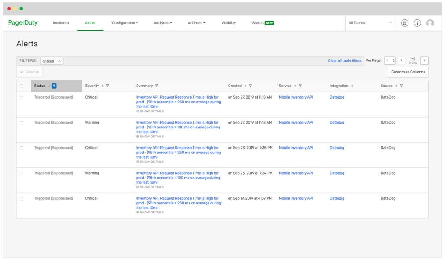Check the Sep 27 Warning alert checkbox
Viewport: 444px width, 261px height.
[x=21, y=123]
